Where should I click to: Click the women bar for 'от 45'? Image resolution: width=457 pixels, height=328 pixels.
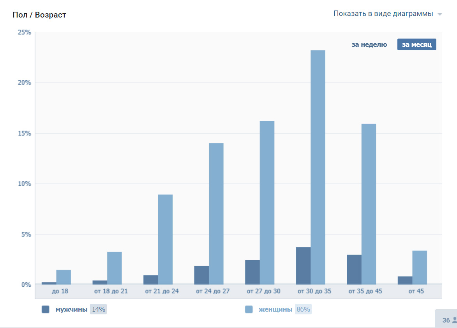point(419,267)
